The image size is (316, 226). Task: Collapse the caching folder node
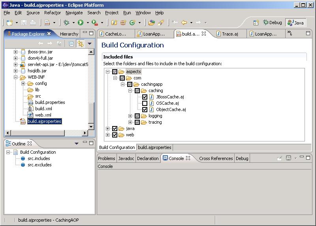tap(130, 91)
